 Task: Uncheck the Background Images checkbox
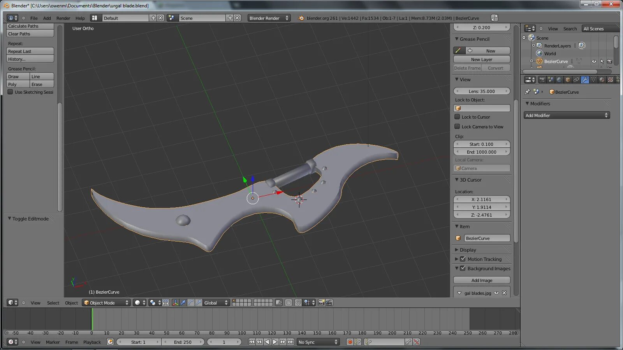click(x=463, y=268)
